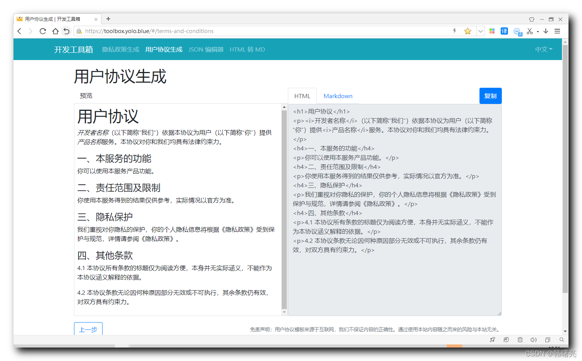
Task: Click the rocket accelerator status bar icon
Action: tap(492, 339)
